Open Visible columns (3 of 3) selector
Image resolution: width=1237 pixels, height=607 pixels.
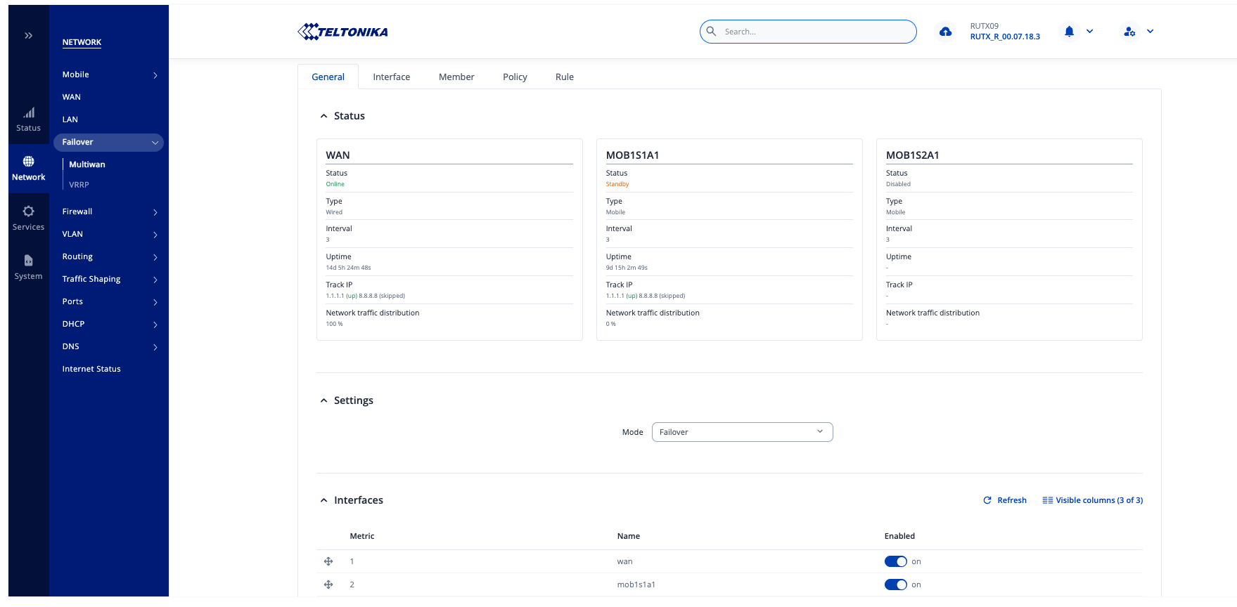point(1092,500)
